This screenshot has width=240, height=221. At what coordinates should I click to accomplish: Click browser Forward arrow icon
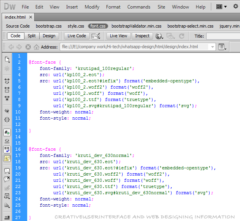19,47
